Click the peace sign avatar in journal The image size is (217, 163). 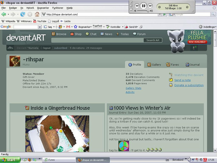(124, 146)
